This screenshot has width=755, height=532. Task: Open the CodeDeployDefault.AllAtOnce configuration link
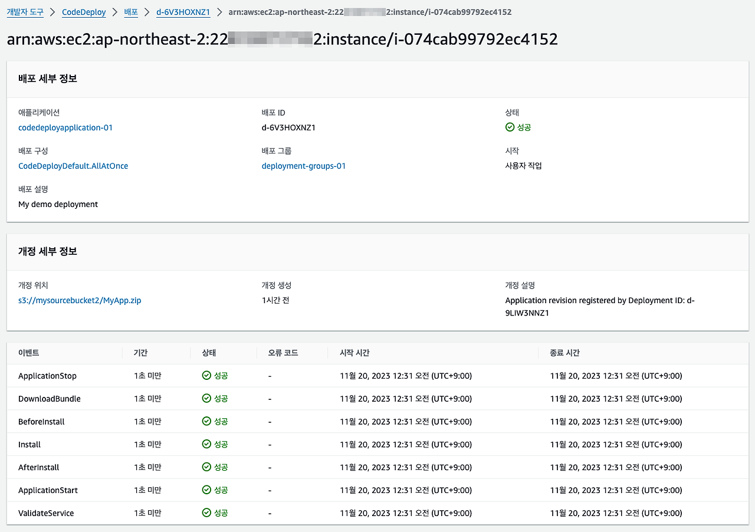[x=73, y=166]
